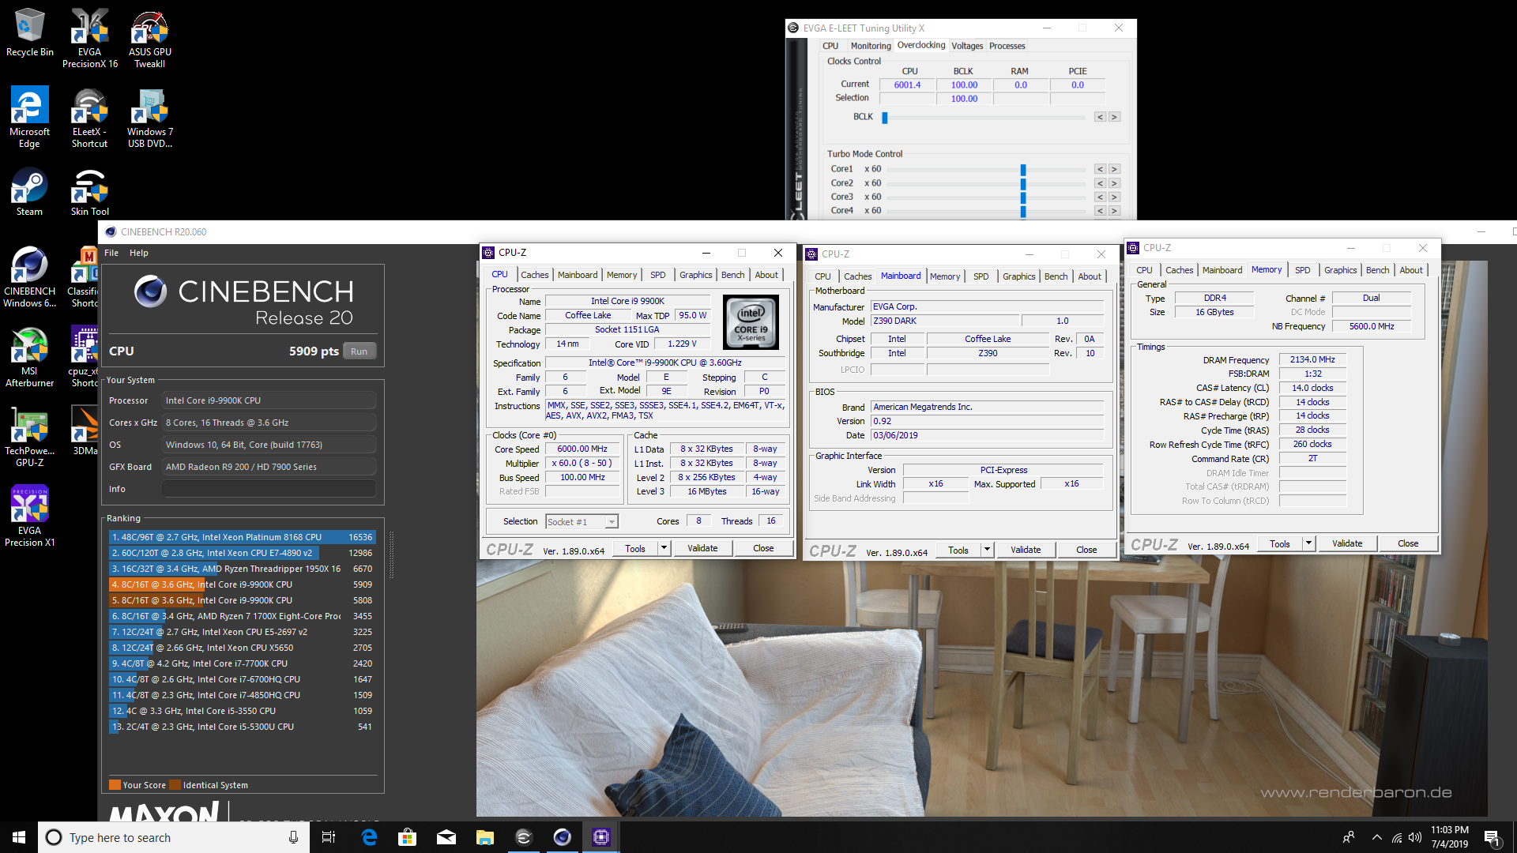Launch EVGA PrecisionX 16 desktop icon

tap(90, 38)
